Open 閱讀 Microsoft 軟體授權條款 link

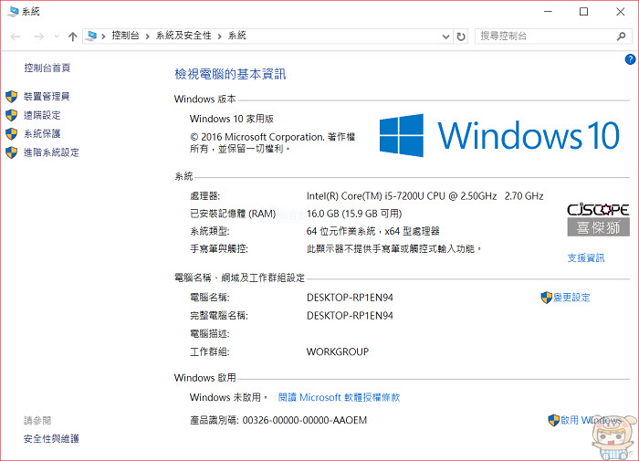click(339, 397)
